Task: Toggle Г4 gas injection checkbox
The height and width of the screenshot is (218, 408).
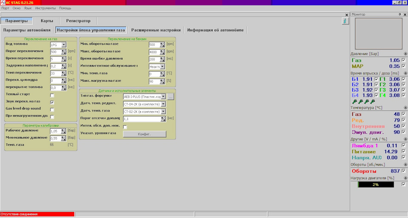Action: [404, 95]
